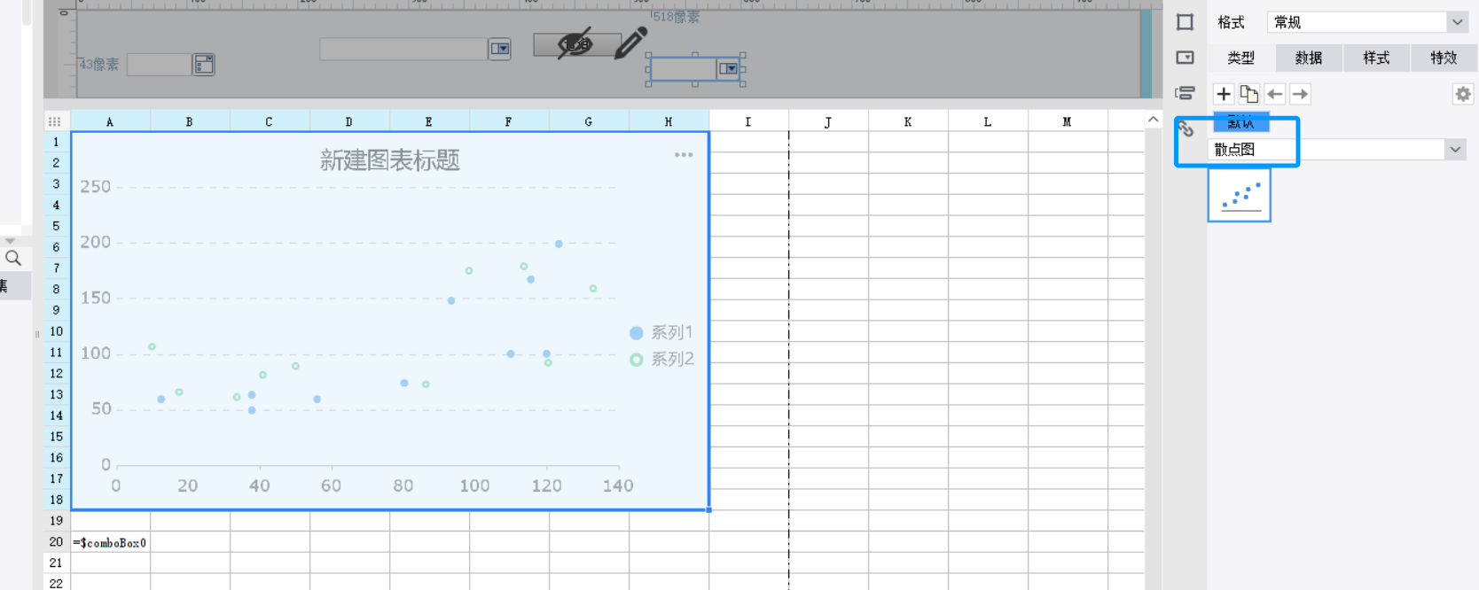Click the chart's three-dot more button
Viewport: 1479px width, 590px height.
(683, 155)
